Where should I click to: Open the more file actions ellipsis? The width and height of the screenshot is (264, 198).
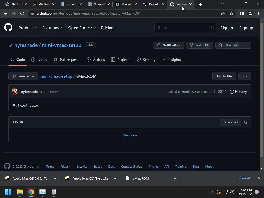[245, 76]
